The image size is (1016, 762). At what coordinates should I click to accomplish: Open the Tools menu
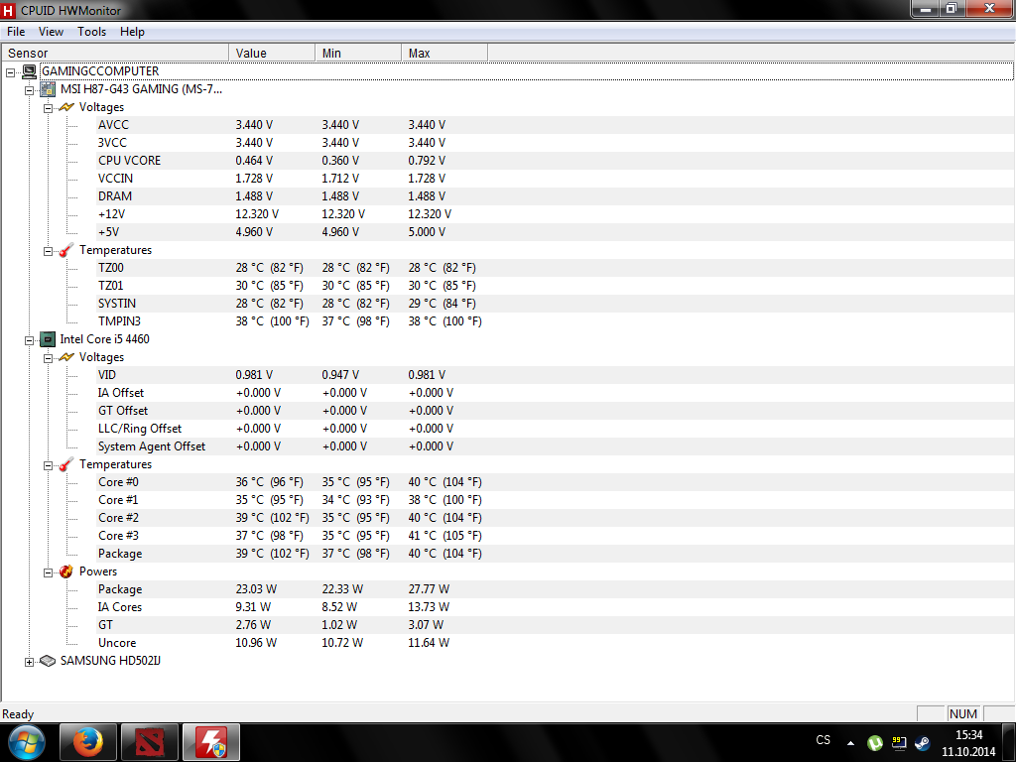coord(91,32)
